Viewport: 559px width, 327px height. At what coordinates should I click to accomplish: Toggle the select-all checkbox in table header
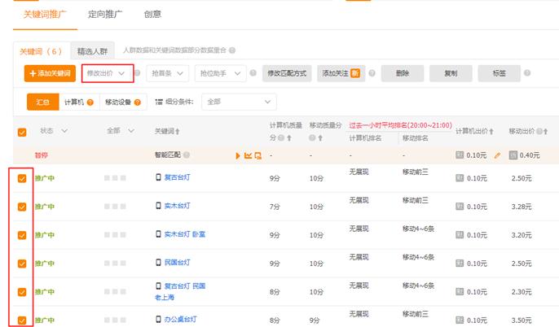point(22,133)
